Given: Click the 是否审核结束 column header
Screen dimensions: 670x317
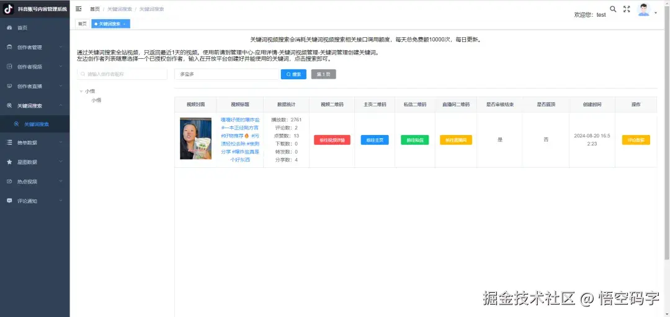Looking at the screenshot, I should coord(500,105).
